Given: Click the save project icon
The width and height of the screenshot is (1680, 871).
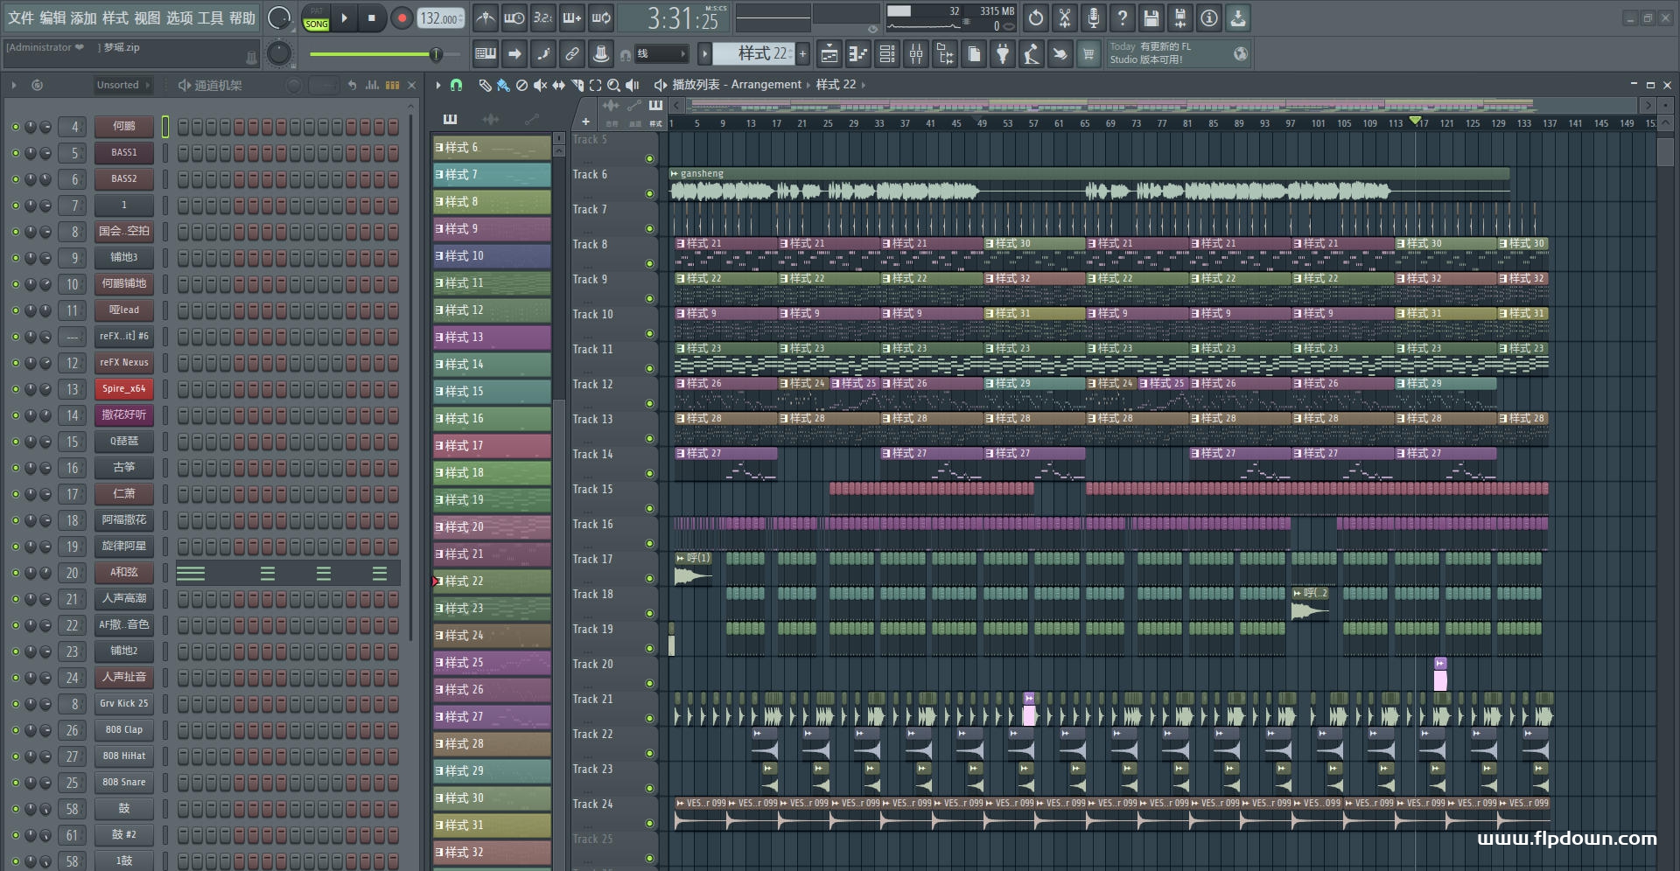Looking at the screenshot, I should [x=1151, y=17].
